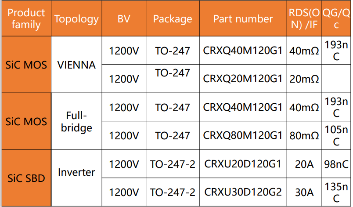
Task: Select the Package header cell
Action: [x=173, y=18]
